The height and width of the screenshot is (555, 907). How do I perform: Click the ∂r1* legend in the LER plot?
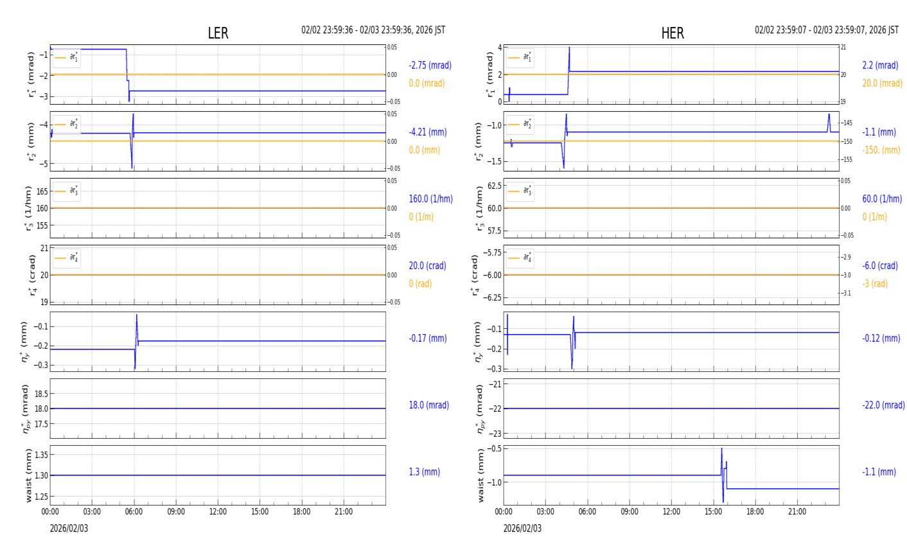[x=67, y=57]
